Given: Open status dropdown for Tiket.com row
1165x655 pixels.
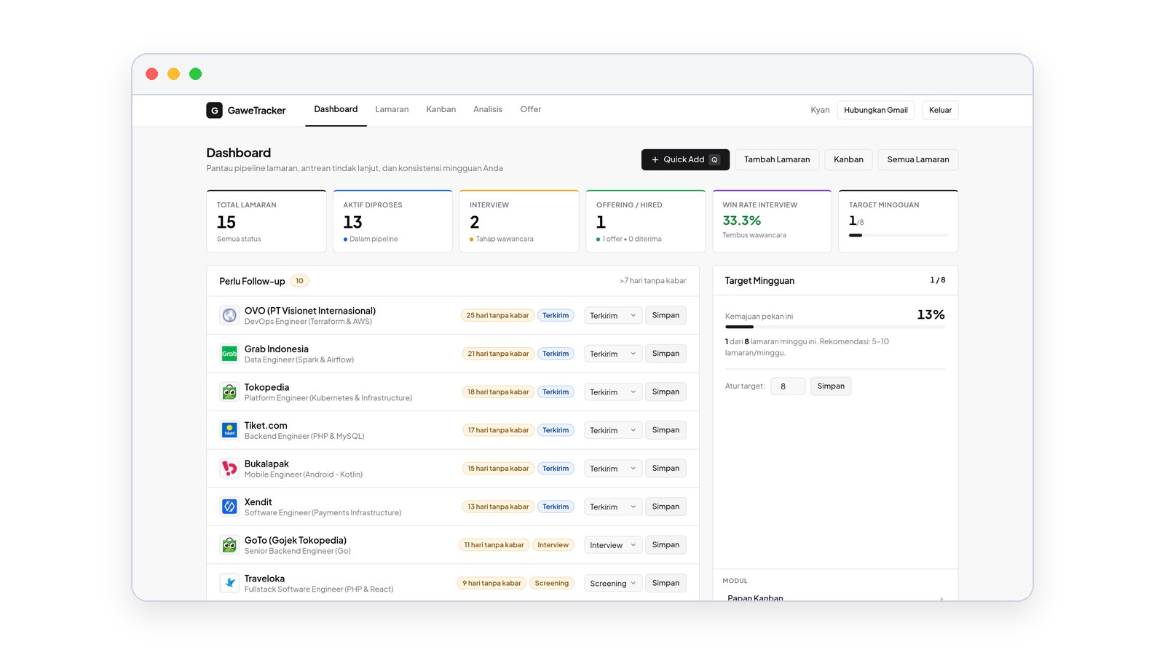Looking at the screenshot, I should click(613, 430).
